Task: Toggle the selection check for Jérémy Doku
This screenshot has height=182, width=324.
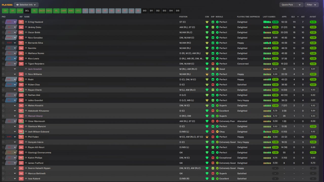Action: [3, 27]
